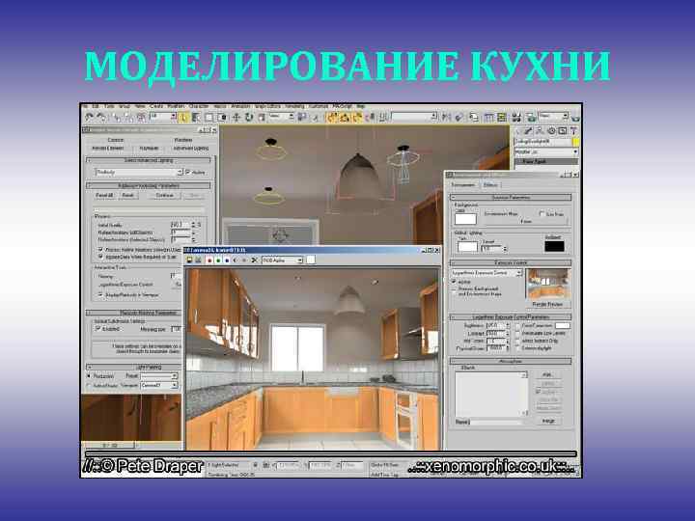Switch to the Display command panel icon
This screenshot has height=521, width=695.
click(562, 130)
